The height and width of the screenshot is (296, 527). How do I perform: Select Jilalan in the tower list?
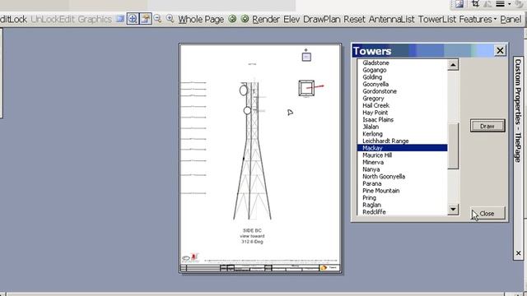point(371,127)
